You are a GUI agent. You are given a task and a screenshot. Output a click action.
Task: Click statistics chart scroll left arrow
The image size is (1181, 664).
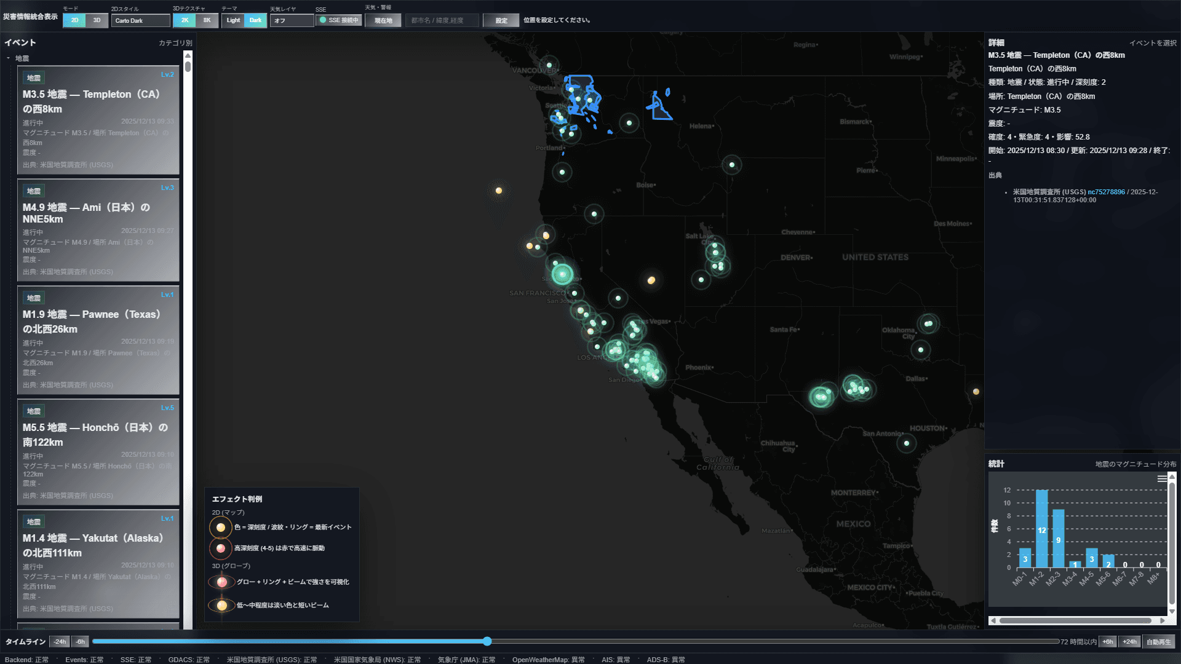993,620
